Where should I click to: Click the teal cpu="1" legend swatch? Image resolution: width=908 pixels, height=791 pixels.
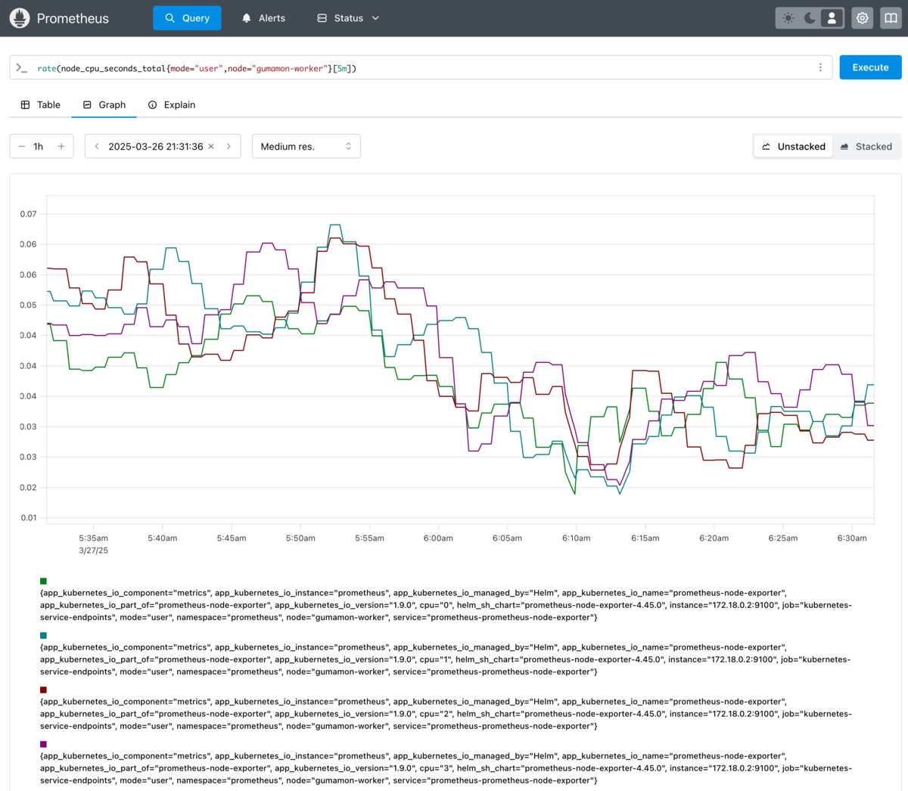coord(43,635)
